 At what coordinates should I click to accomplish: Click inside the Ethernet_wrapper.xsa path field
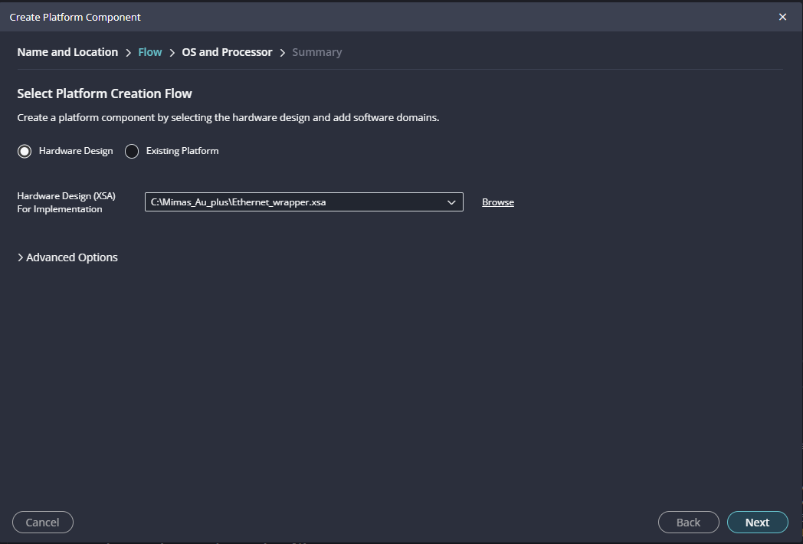click(x=291, y=202)
